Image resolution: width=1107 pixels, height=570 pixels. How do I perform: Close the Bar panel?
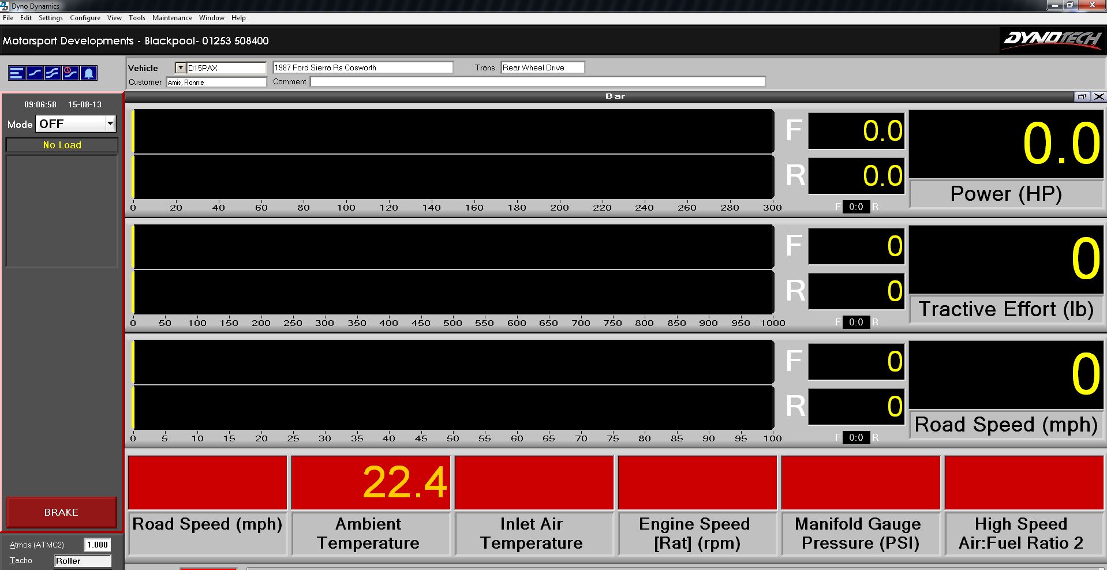[x=1099, y=96]
